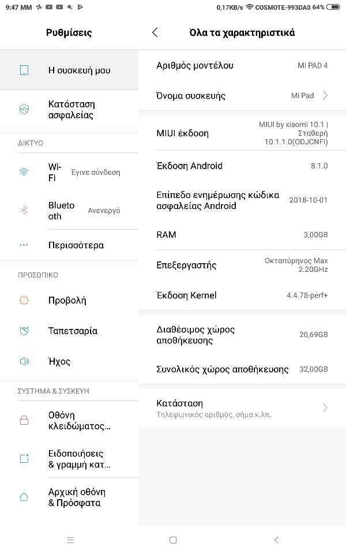Expand Όνομα συσκευής via its chevron
Image resolution: width=346 pixels, height=554 pixels.
coord(325,95)
